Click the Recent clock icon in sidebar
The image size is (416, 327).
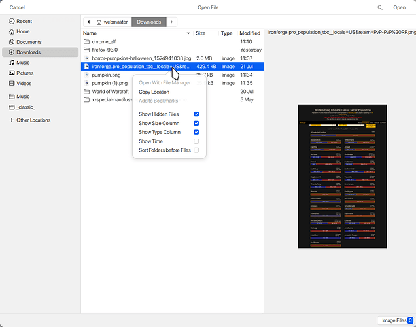[11, 21]
